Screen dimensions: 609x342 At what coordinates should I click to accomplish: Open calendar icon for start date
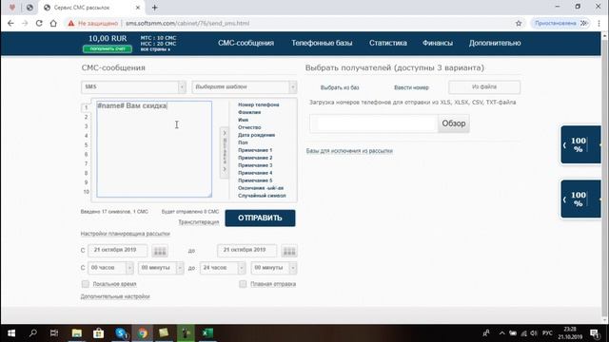(x=160, y=251)
